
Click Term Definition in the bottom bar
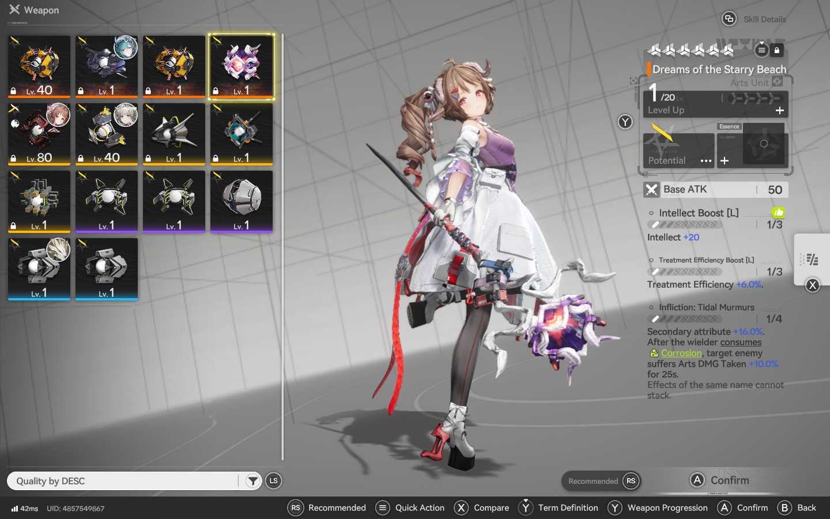(x=559, y=508)
